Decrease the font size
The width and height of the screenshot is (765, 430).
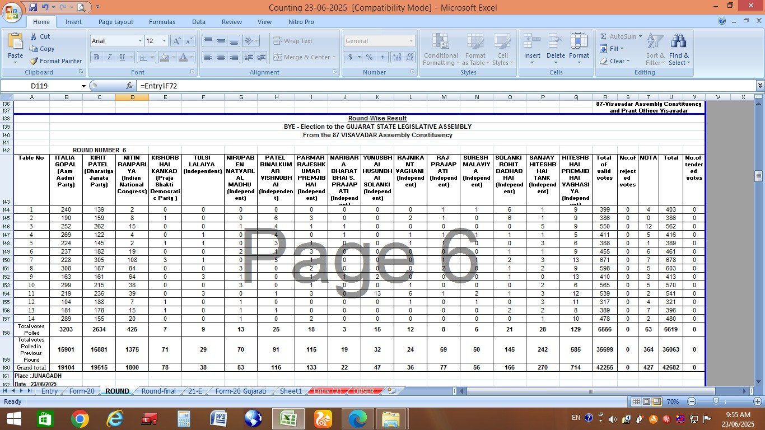pos(189,41)
